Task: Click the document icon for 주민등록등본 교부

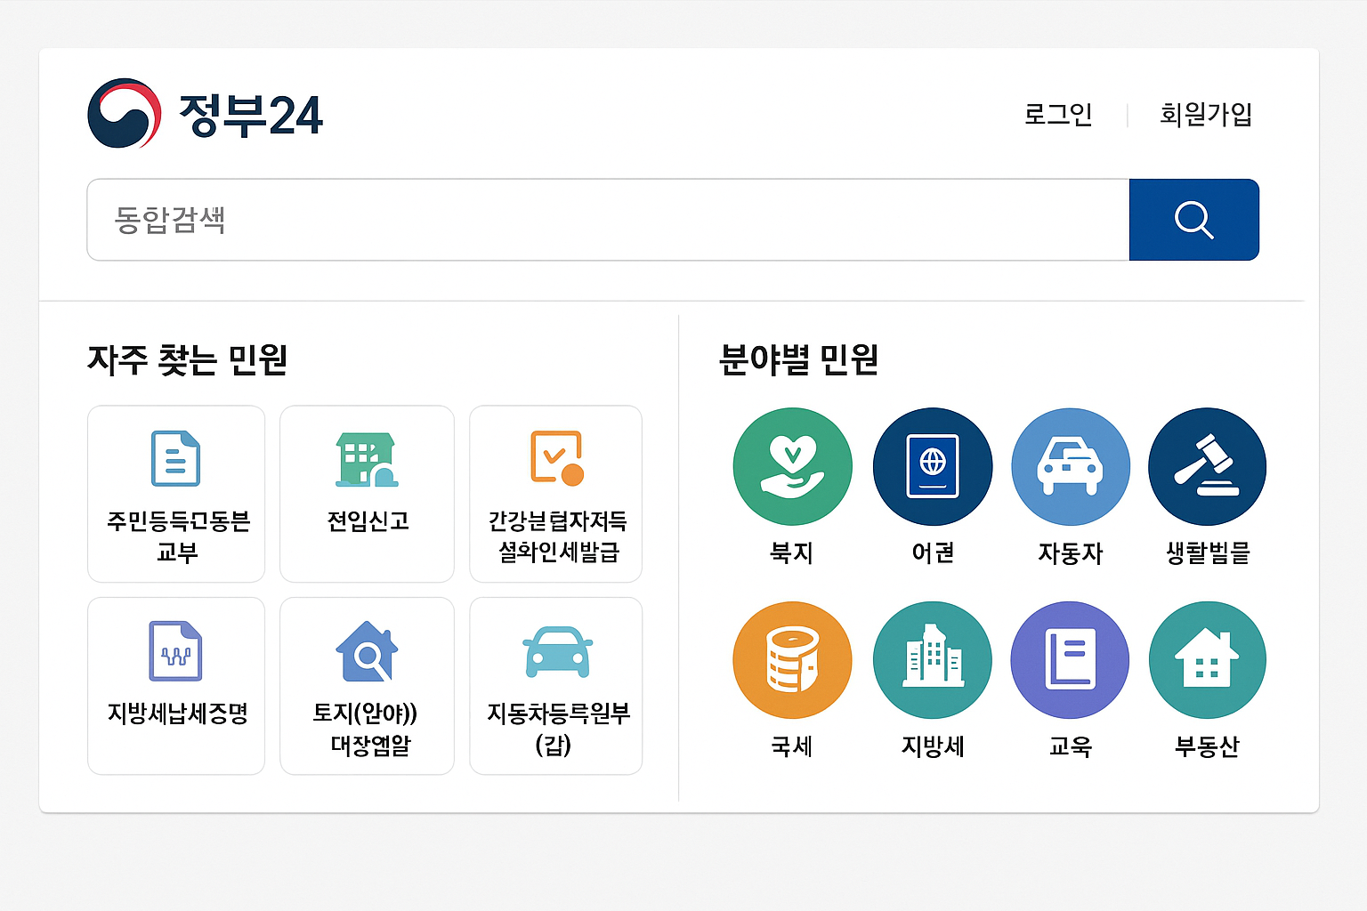Action: (x=175, y=458)
